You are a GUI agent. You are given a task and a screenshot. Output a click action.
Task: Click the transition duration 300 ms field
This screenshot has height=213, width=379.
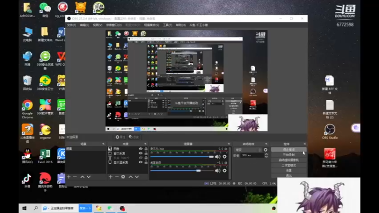click(253, 156)
